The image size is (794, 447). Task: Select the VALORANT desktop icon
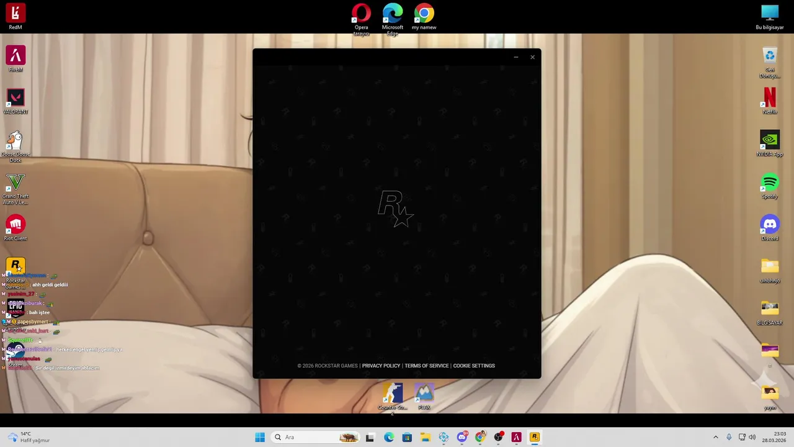click(x=16, y=101)
